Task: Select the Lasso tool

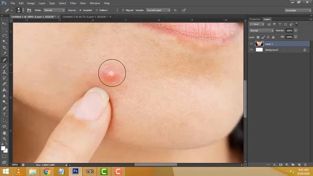Action: click(4, 36)
